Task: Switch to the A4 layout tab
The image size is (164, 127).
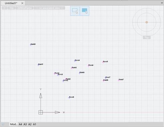Action: pyautogui.click(x=20, y=124)
